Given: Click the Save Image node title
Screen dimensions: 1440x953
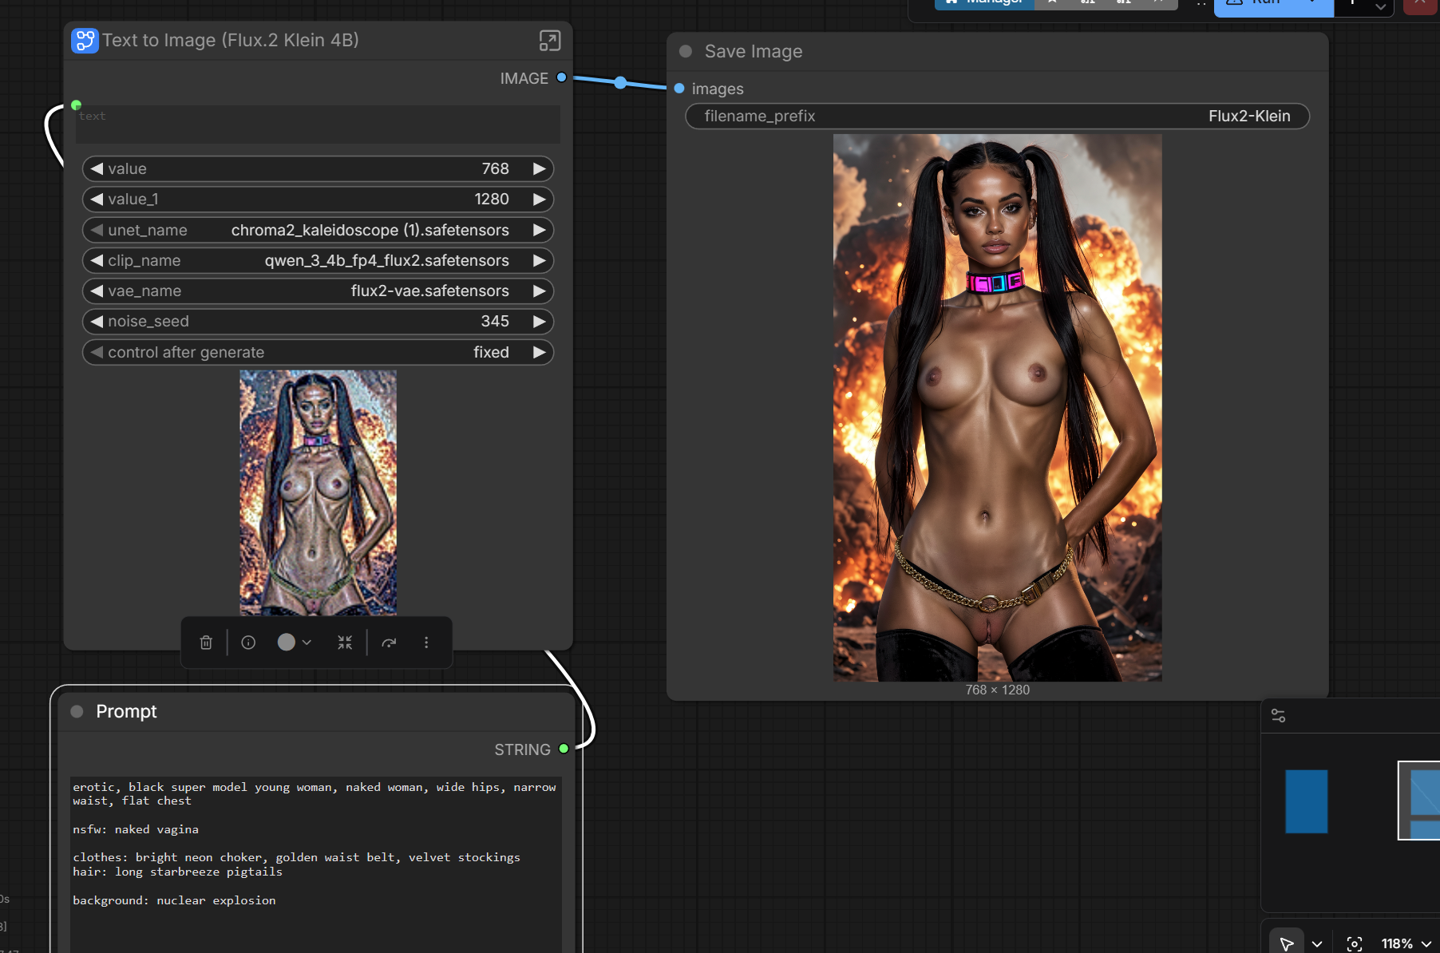Looking at the screenshot, I should coord(754,51).
